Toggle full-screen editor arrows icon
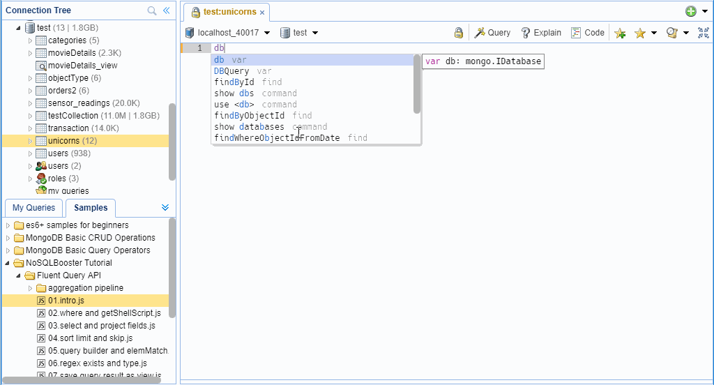Image resolution: width=714 pixels, height=385 pixels. click(703, 33)
